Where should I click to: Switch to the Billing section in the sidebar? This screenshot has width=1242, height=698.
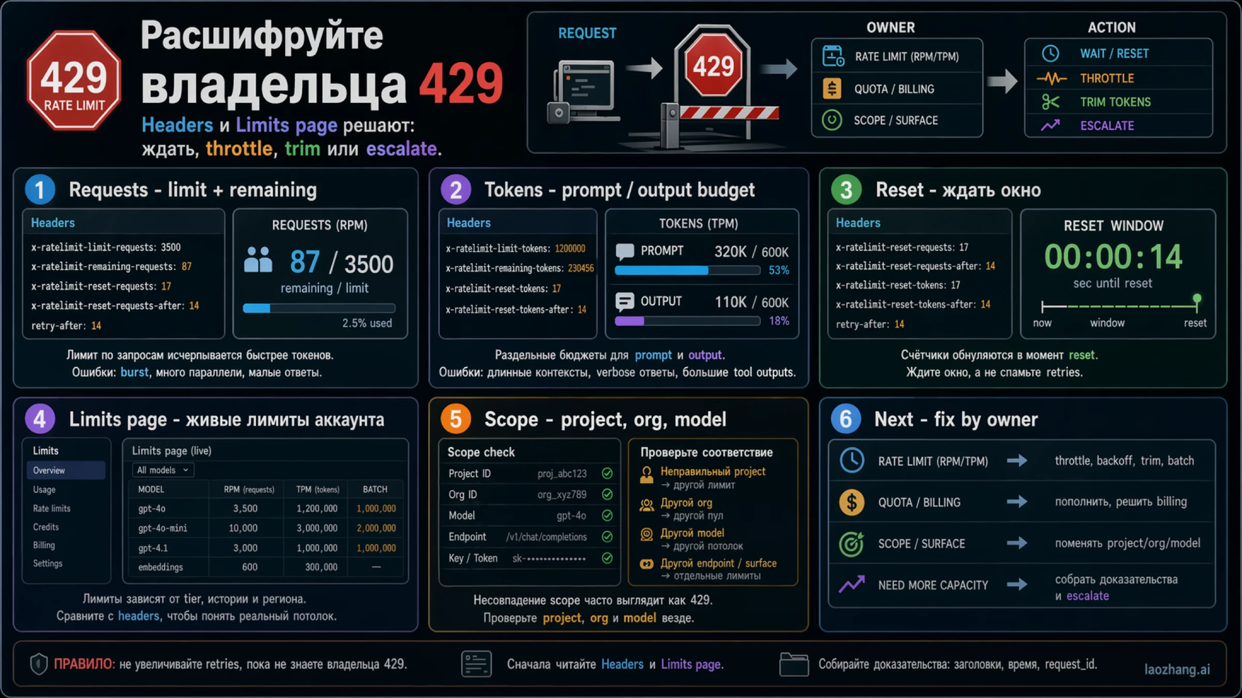coord(43,545)
